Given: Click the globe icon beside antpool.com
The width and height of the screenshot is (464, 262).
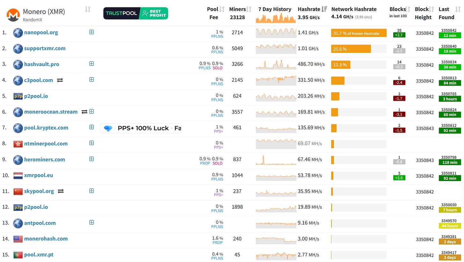Looking at the screenshot, I should click(18, 223).
